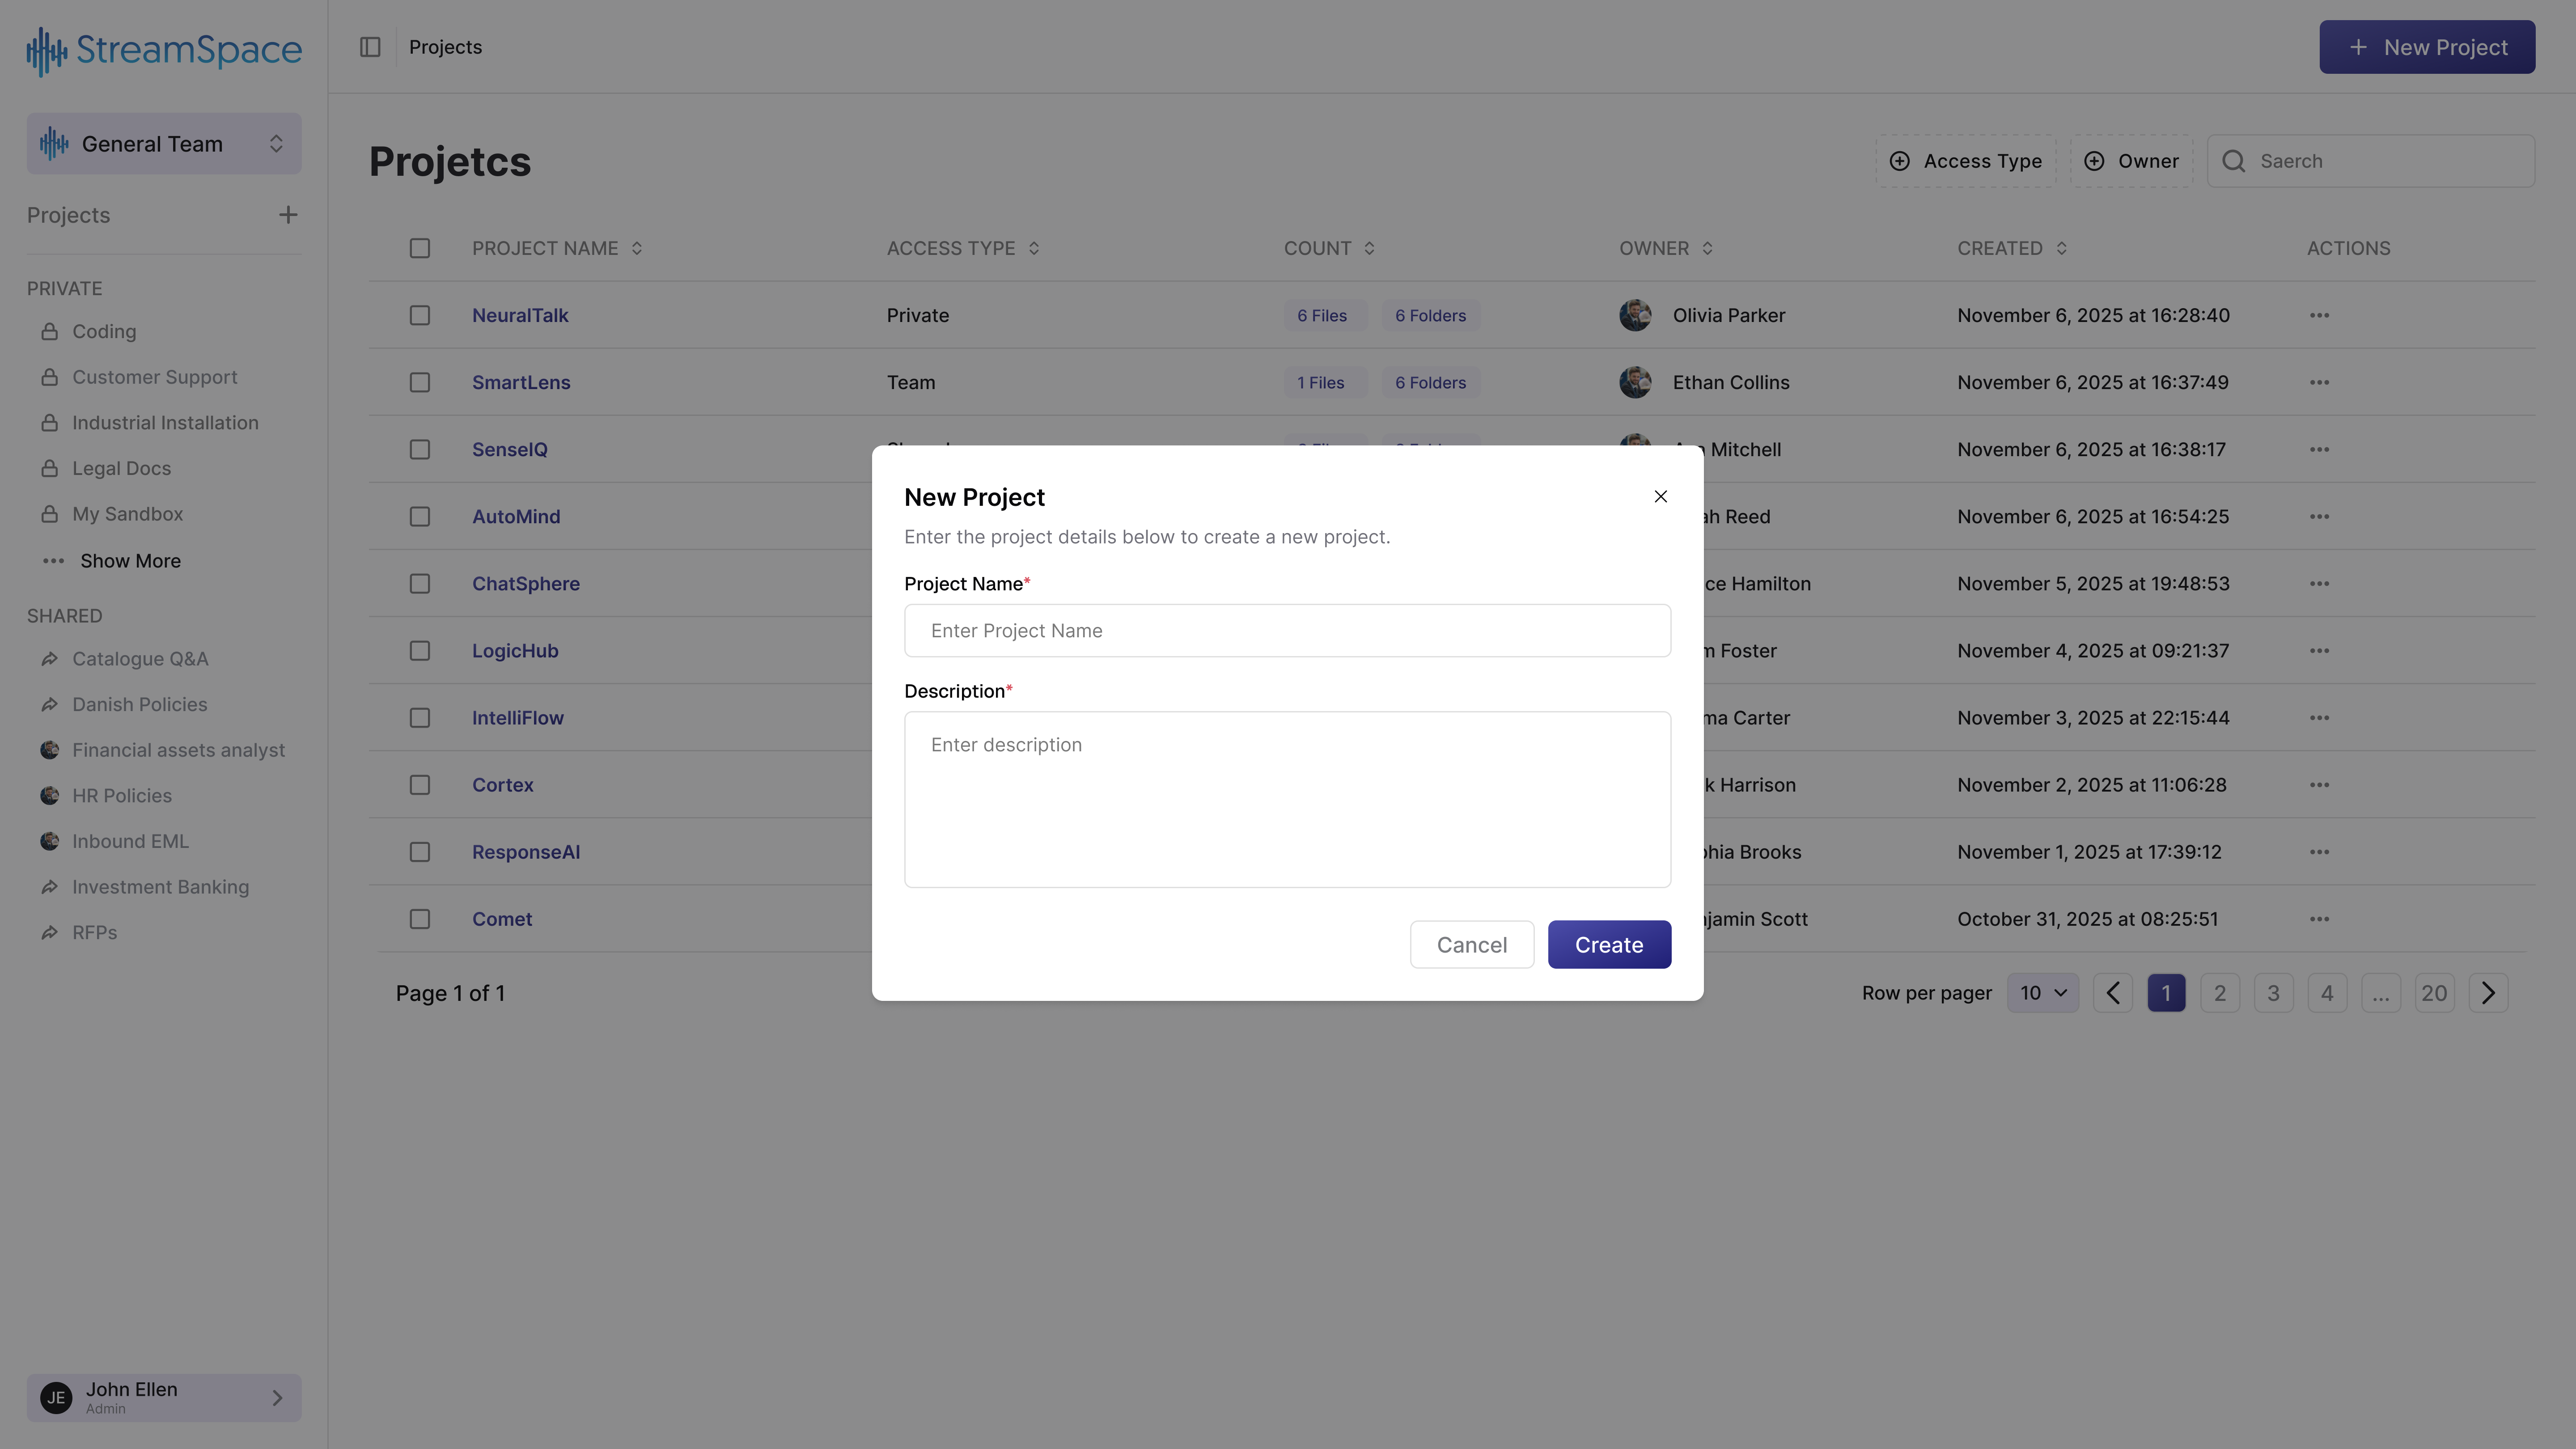Open actions menu for LogicHub row
Image resolution: width=2576 pixels, height=1449 pixels.
pyautogui.click(x=2319, y=651)
